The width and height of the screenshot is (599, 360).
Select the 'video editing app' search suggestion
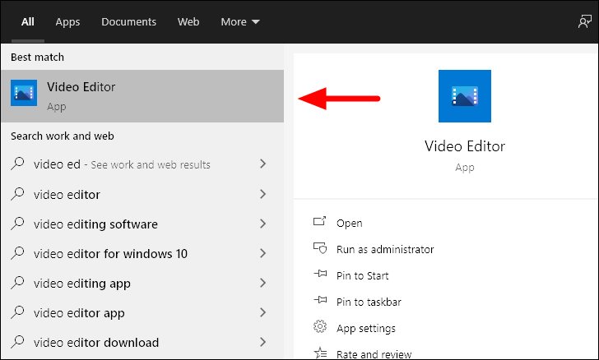(x=142, y=284)
